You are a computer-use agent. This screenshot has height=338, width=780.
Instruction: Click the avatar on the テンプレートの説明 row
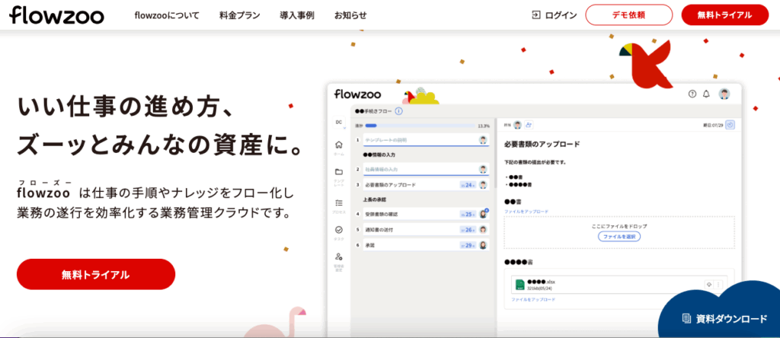[482, 140]
